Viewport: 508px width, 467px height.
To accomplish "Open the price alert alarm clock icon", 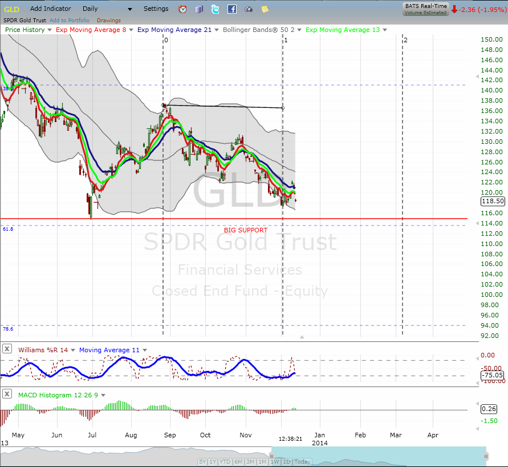I will point(182,9).
